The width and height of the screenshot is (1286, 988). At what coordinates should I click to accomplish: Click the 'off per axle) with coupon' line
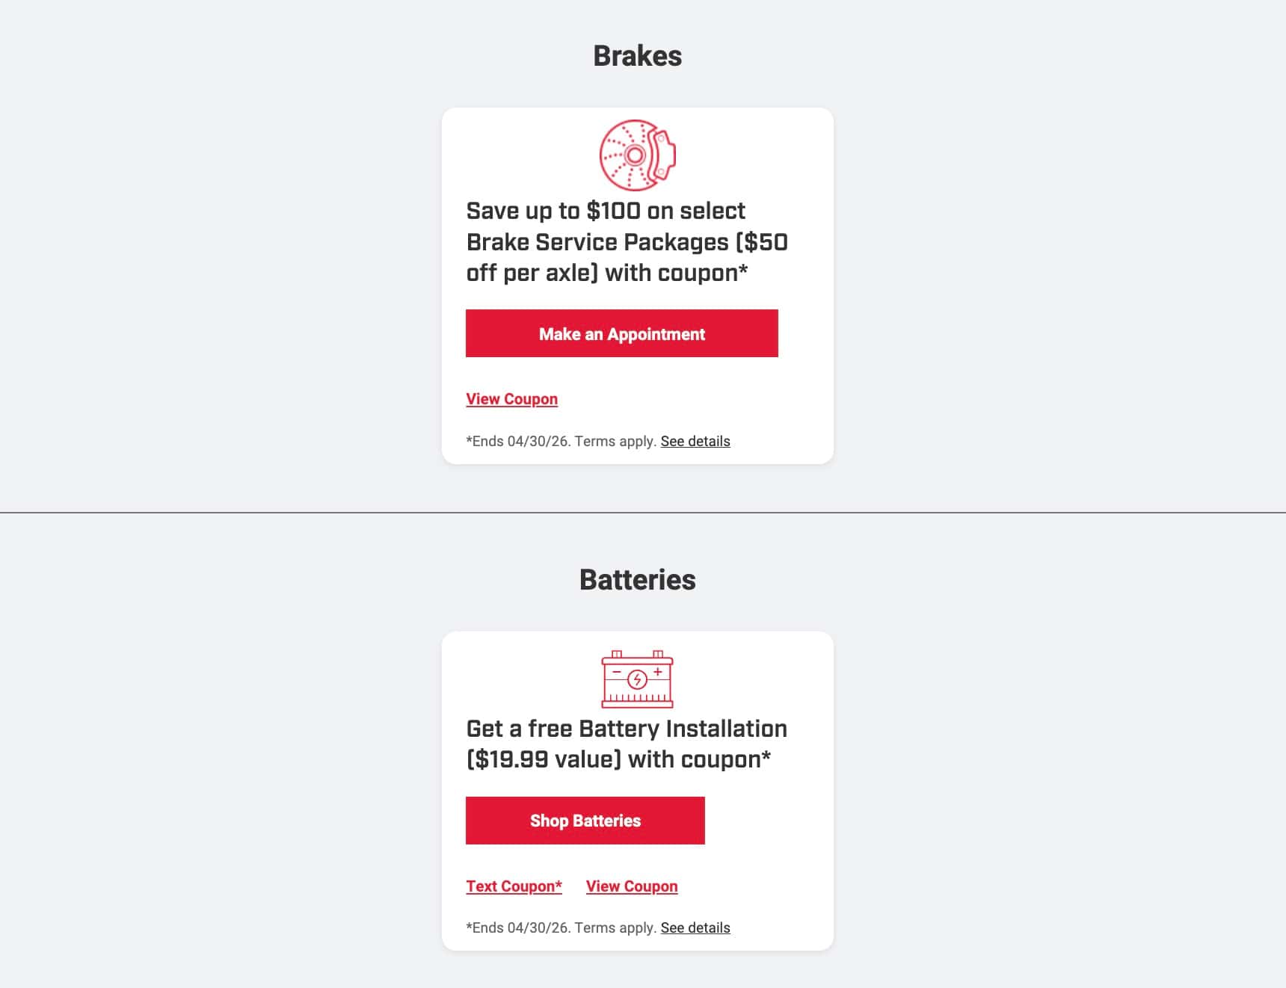(606, 273)
